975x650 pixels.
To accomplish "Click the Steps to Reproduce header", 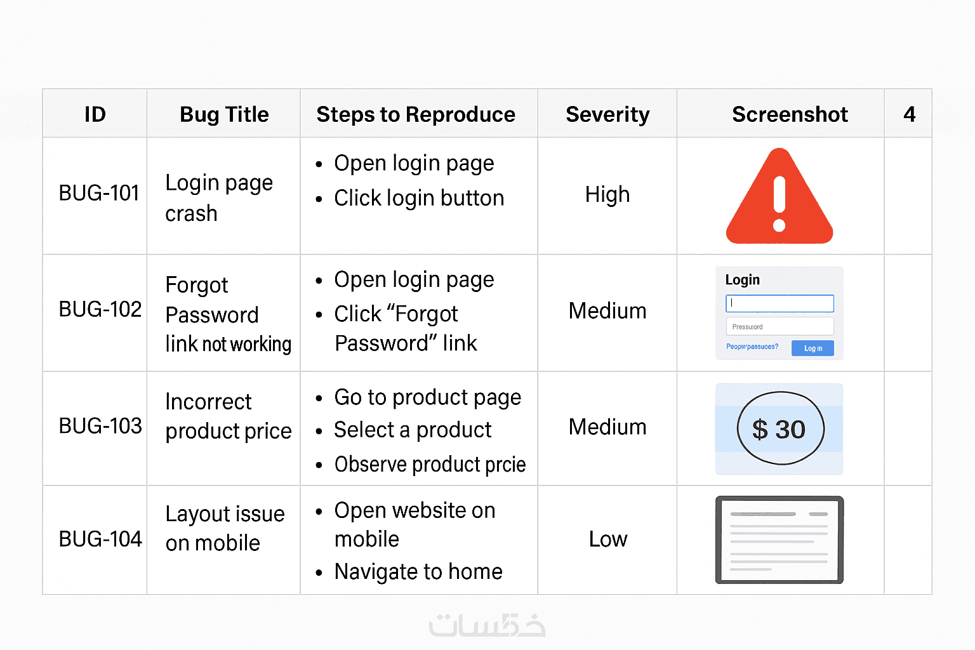I will [416, 114].
